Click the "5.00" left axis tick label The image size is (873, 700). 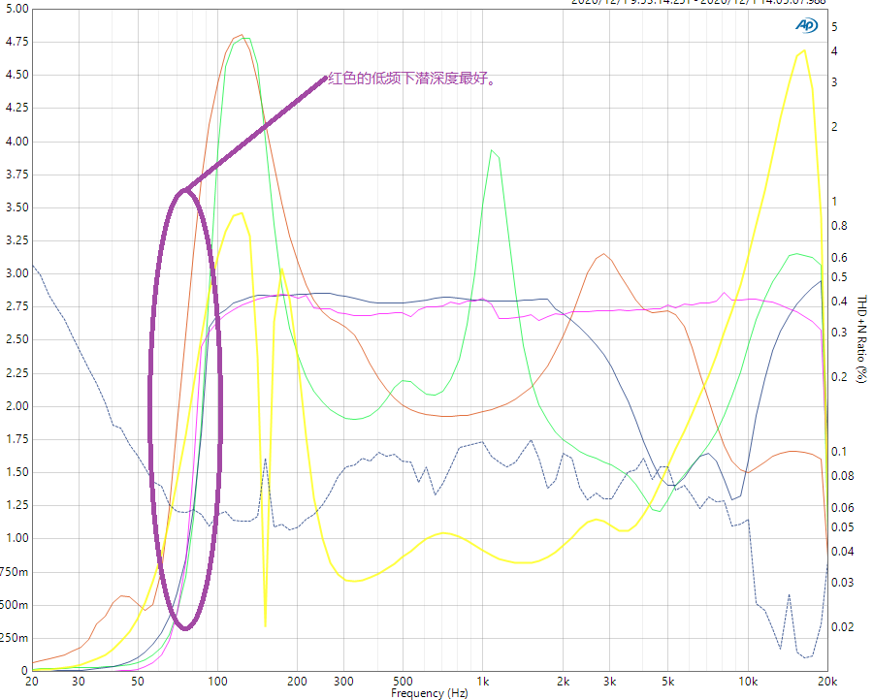[x=16, y=9]
